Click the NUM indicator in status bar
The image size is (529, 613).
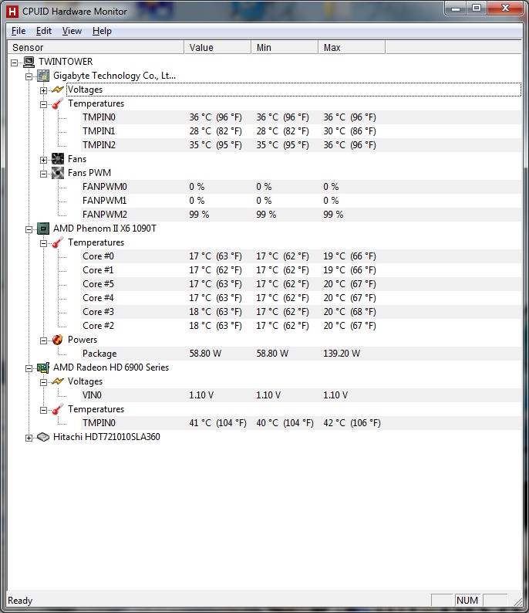tap(467, 600)
